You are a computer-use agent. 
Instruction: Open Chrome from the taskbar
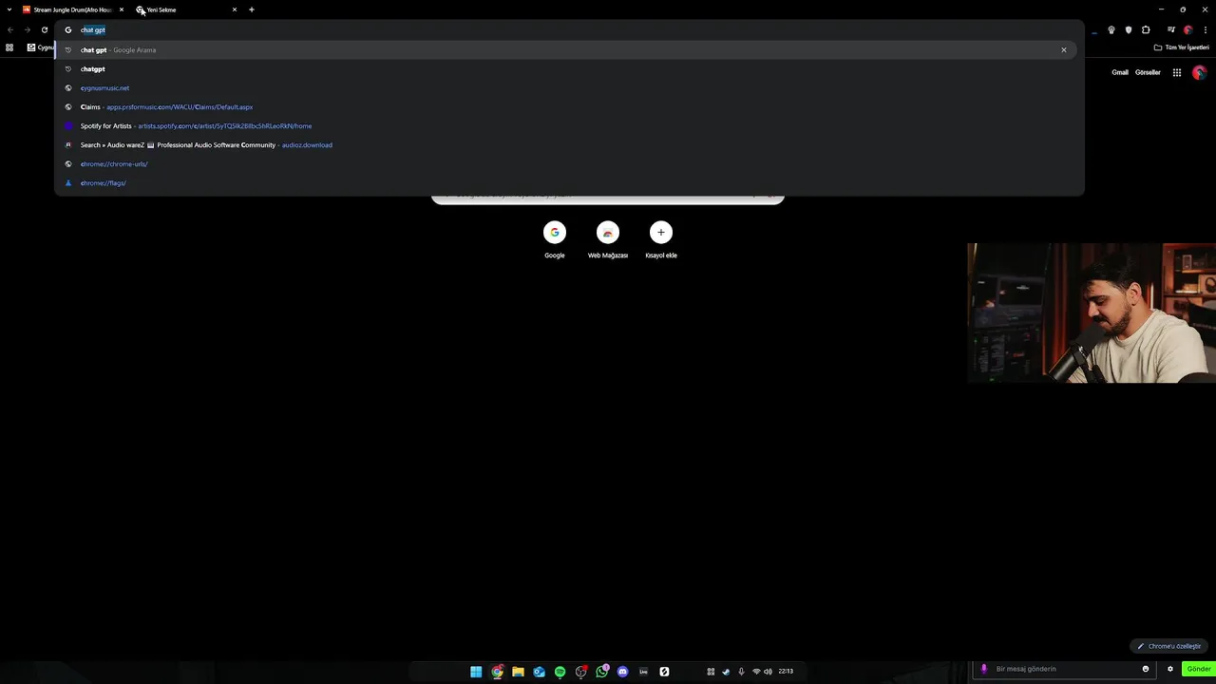click(x=497, y=672)
